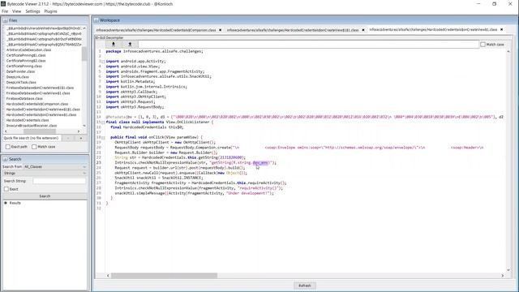Select HardcodedCredentials.class in file list
The height and width of the screenshot is (292, 519).
28,120
